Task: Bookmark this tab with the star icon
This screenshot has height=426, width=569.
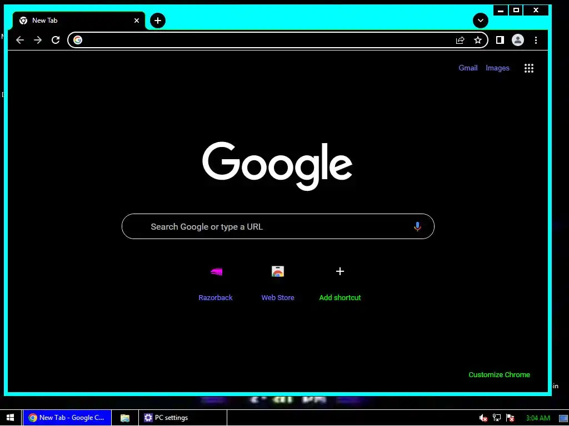Action: (x=478, y=40)
